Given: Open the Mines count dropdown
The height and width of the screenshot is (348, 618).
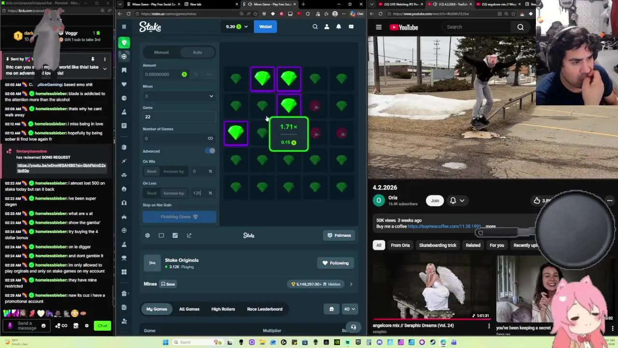Looking at the screenshot, I should tap(179, 96).
